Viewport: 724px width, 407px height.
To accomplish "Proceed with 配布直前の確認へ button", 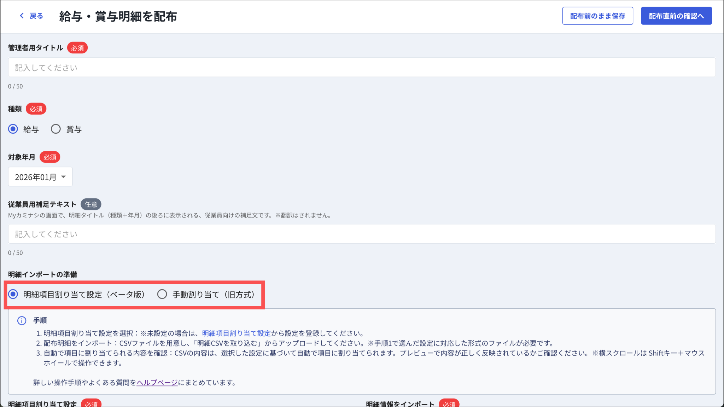I will point(676,16).
